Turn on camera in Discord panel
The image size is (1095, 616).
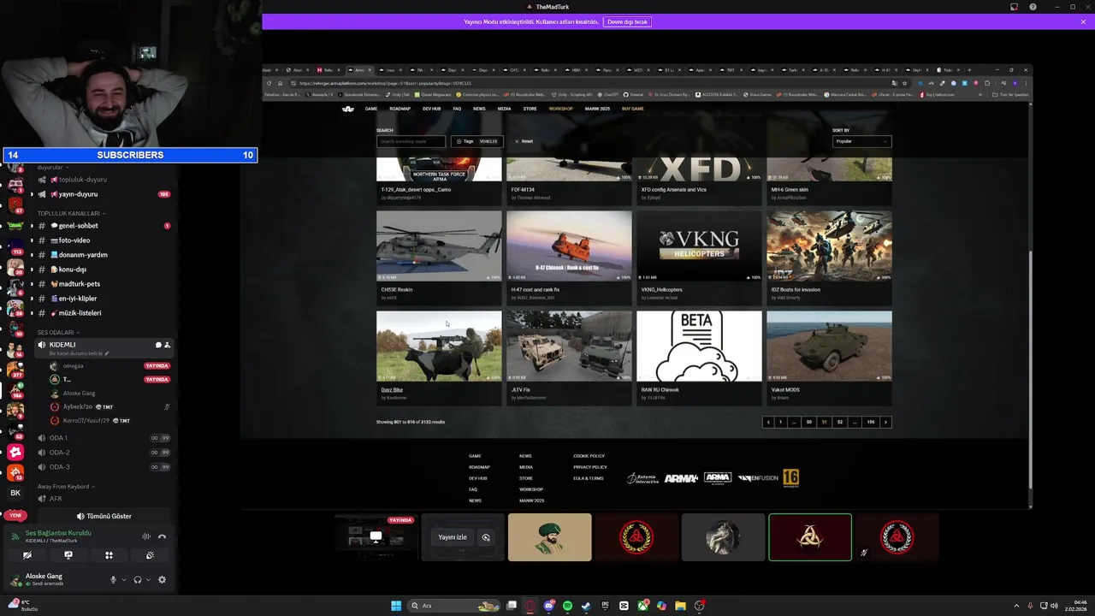(x=27, y=555)
